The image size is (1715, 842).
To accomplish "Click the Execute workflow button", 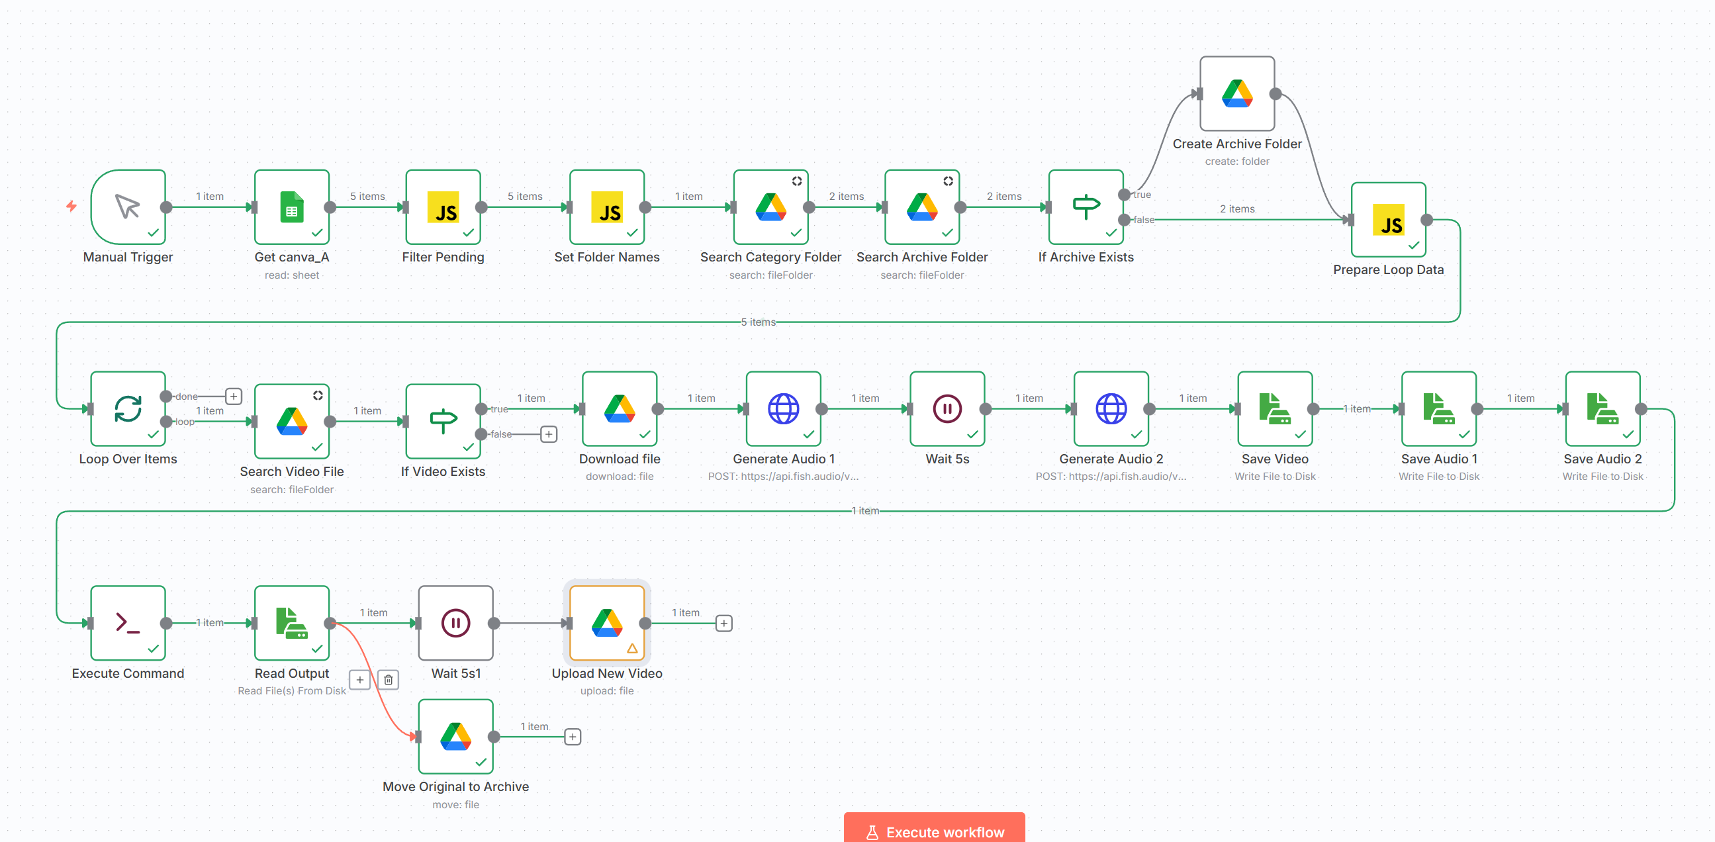I will point(934,829).
